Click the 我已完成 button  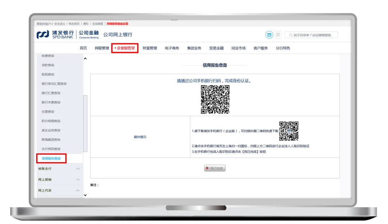[x=215, y=168]
